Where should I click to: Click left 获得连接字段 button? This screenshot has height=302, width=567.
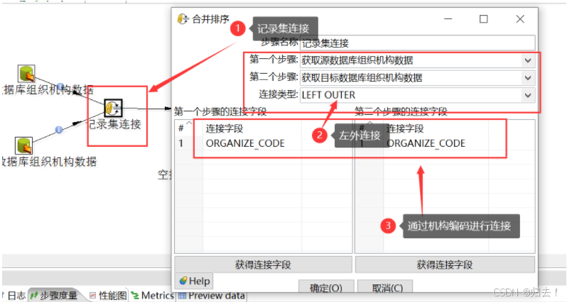[x=263, y=264]
